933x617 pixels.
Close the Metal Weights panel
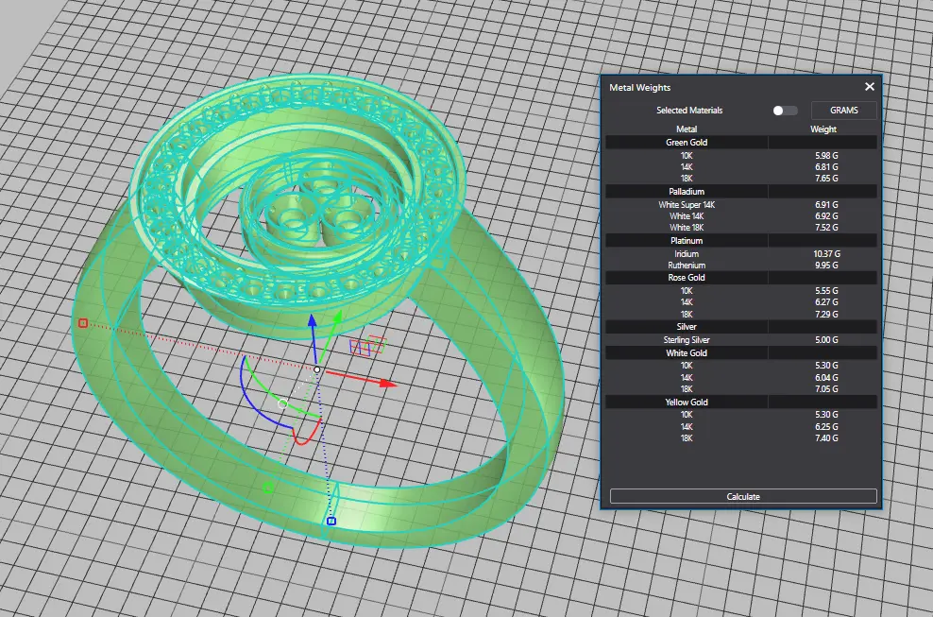(x=870, y=87)
